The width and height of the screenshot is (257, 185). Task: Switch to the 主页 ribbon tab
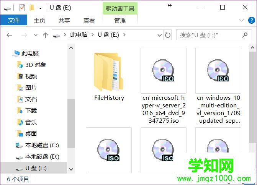39,20
